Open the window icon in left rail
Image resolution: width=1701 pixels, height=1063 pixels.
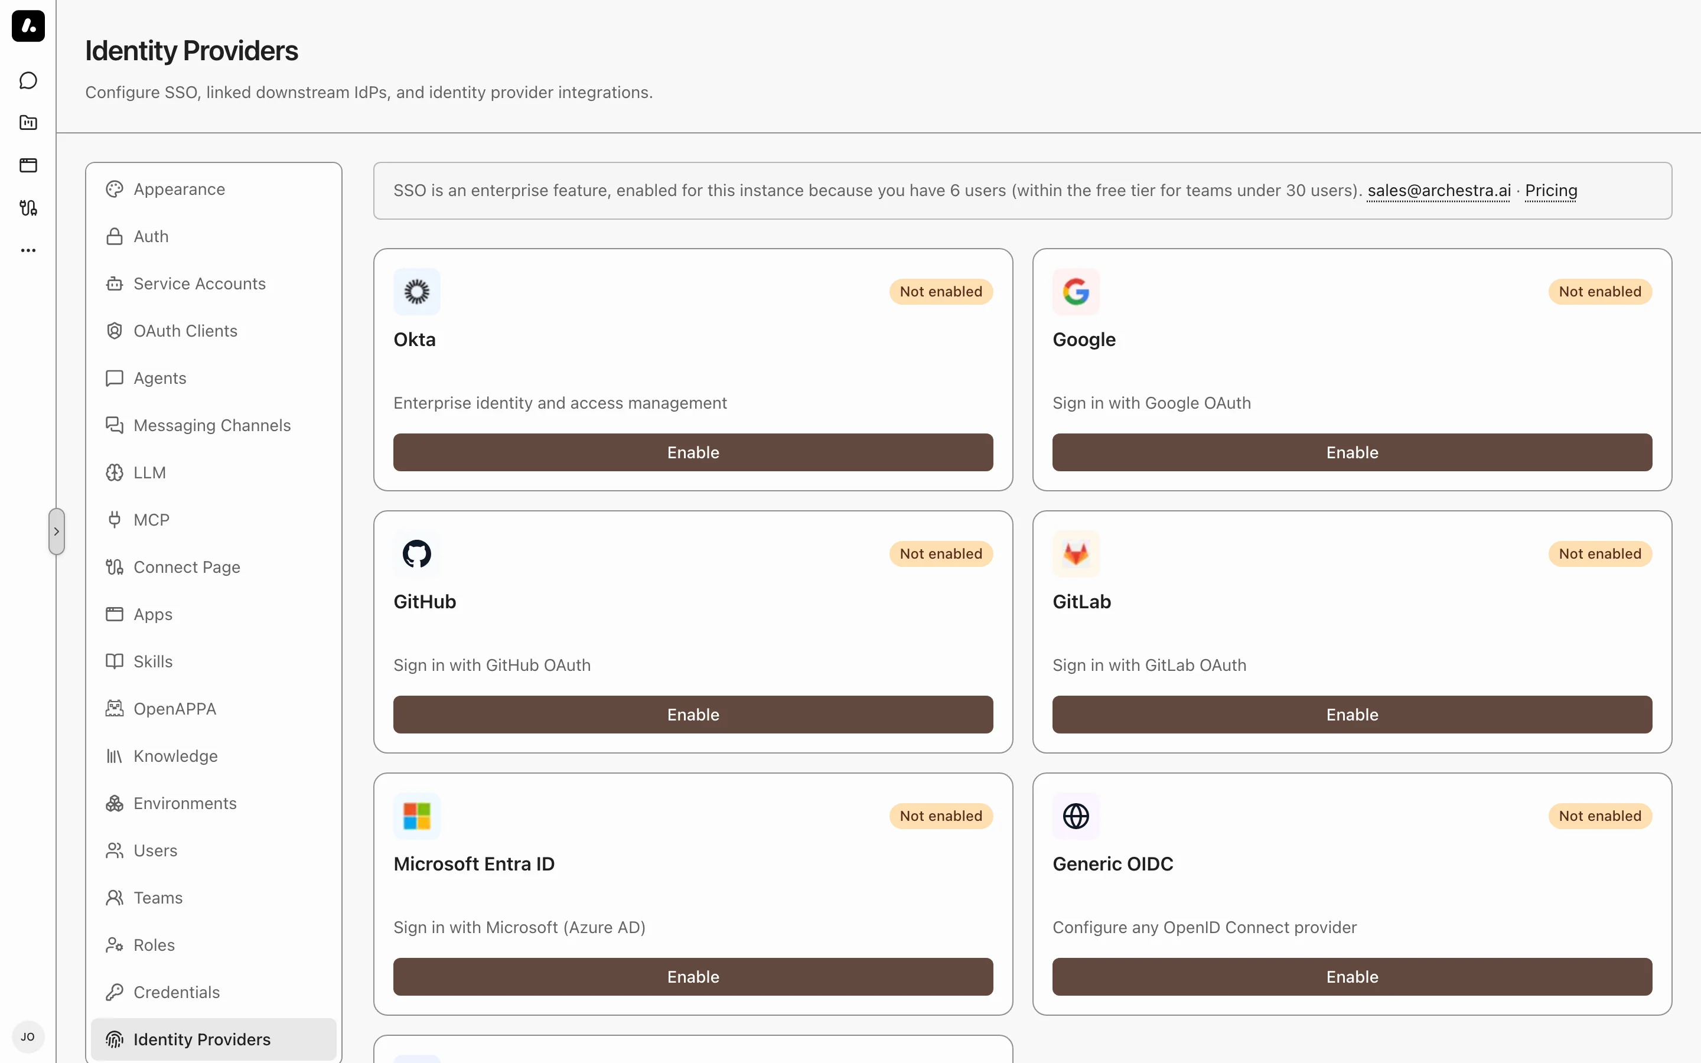click(x=28, y=165)
